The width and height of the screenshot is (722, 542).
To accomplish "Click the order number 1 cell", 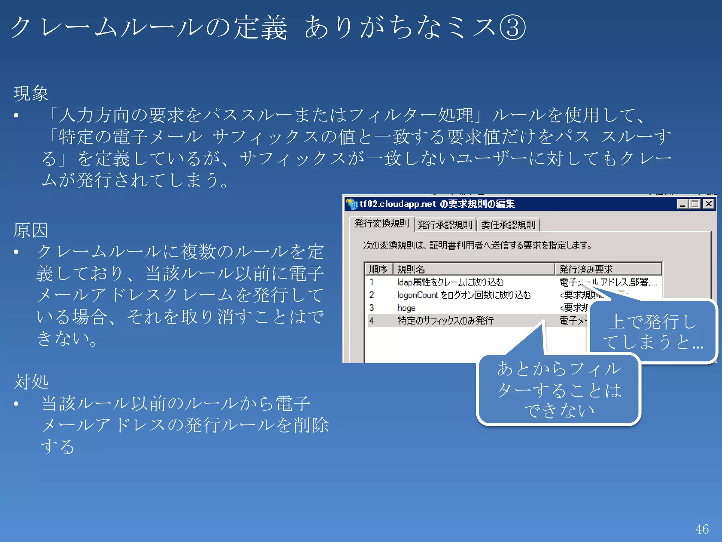I will [x=372, y=282].
